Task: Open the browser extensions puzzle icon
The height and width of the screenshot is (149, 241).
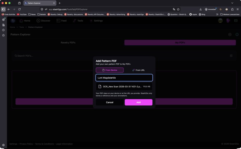Action: click(x=232, y=9)
